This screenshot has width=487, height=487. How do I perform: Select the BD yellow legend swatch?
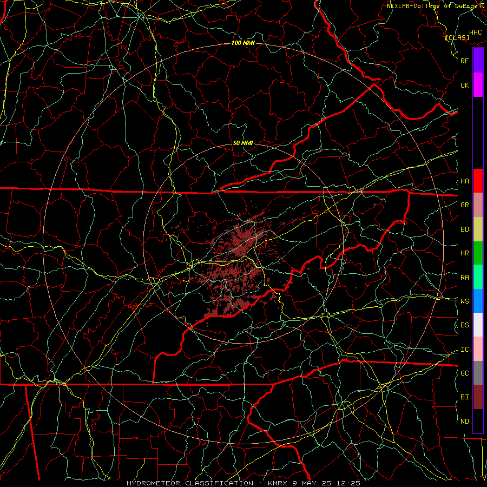click(x=478, y=229)
